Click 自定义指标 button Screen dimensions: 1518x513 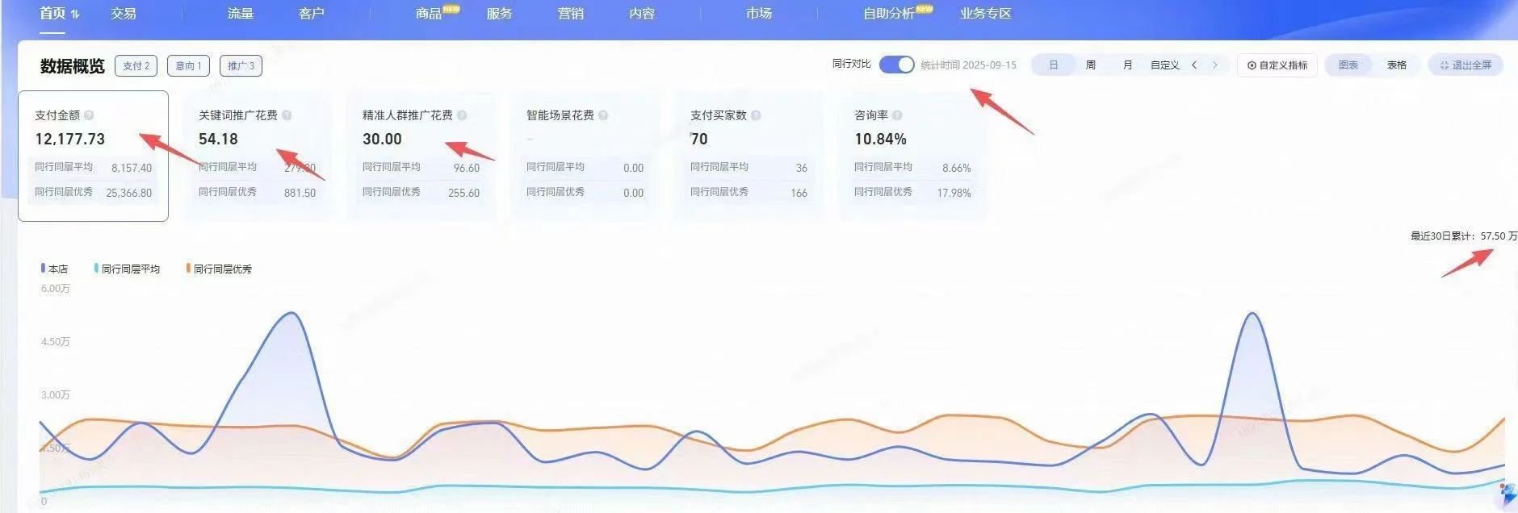click(x=1277, y=65)
